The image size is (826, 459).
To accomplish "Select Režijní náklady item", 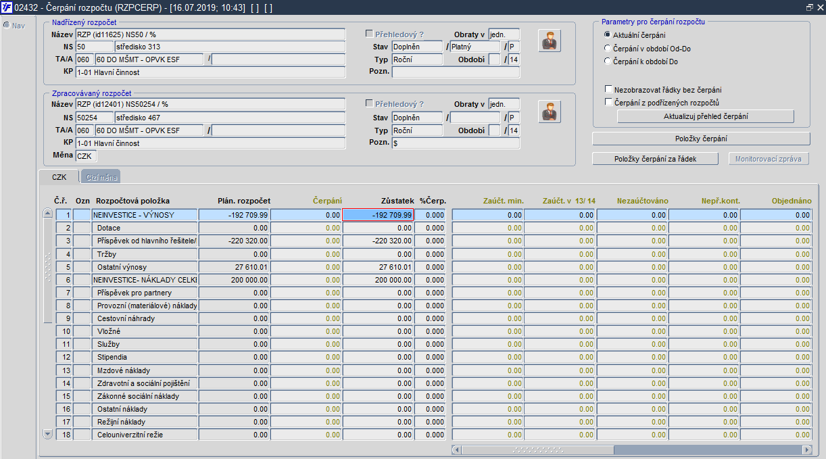I will coord(145,422).
